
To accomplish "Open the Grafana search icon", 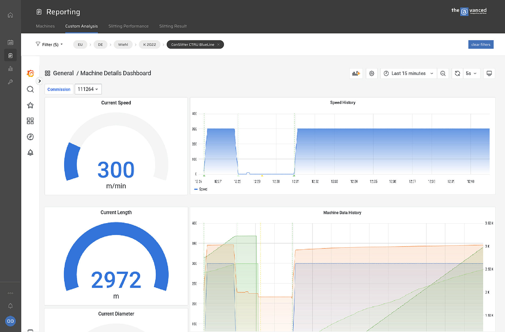I will 30,89.
